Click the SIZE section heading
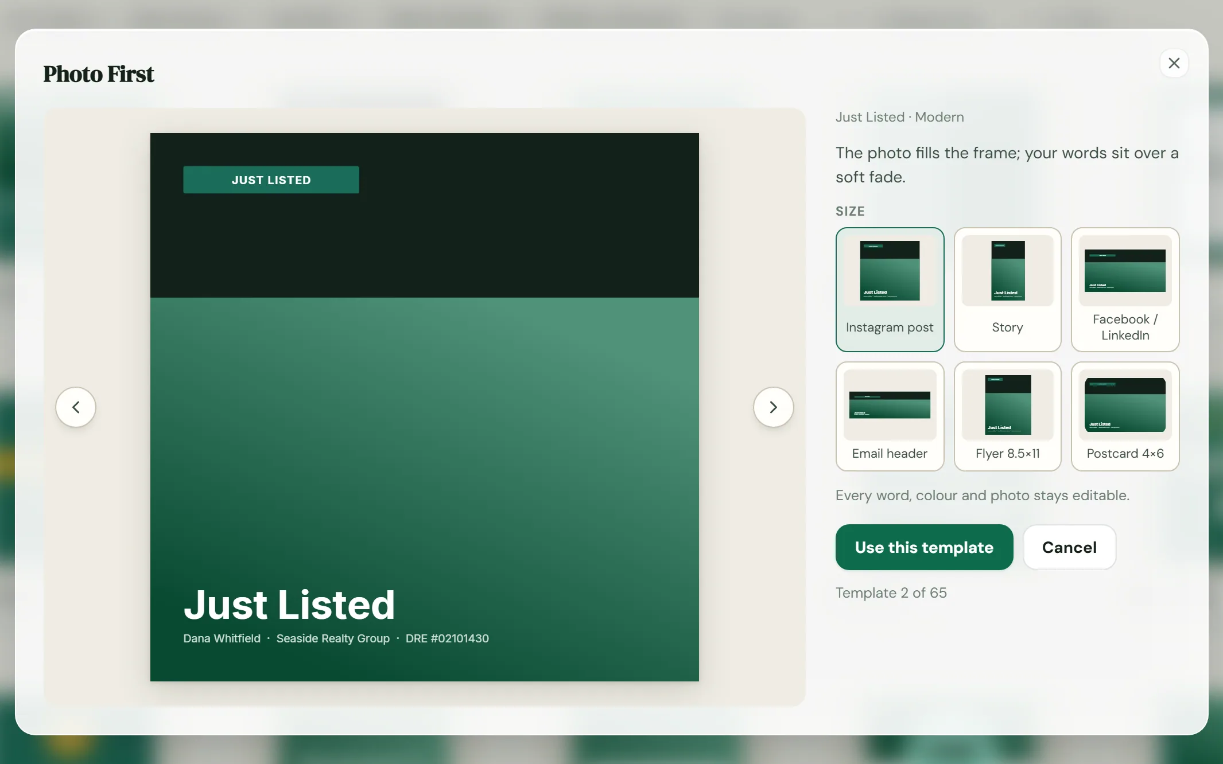 pos(850,211)
